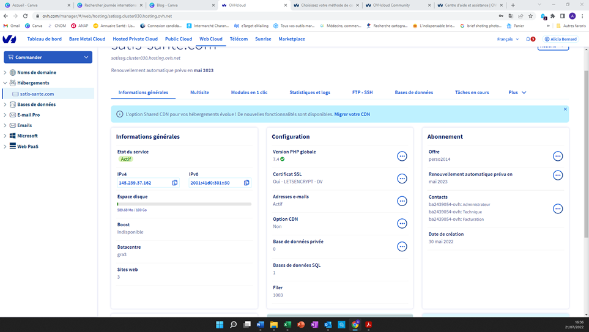This screenshot has width=589, height=332.
Task: Click the Migrer votre CDN link
Action: tap(352, 114)
